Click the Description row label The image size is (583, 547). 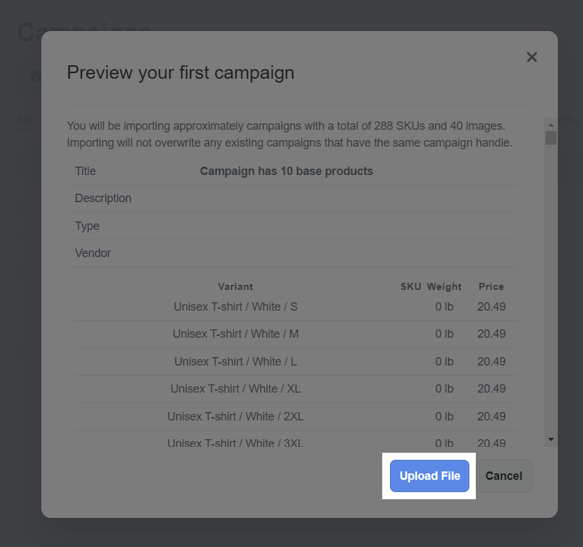coord(103,198)
